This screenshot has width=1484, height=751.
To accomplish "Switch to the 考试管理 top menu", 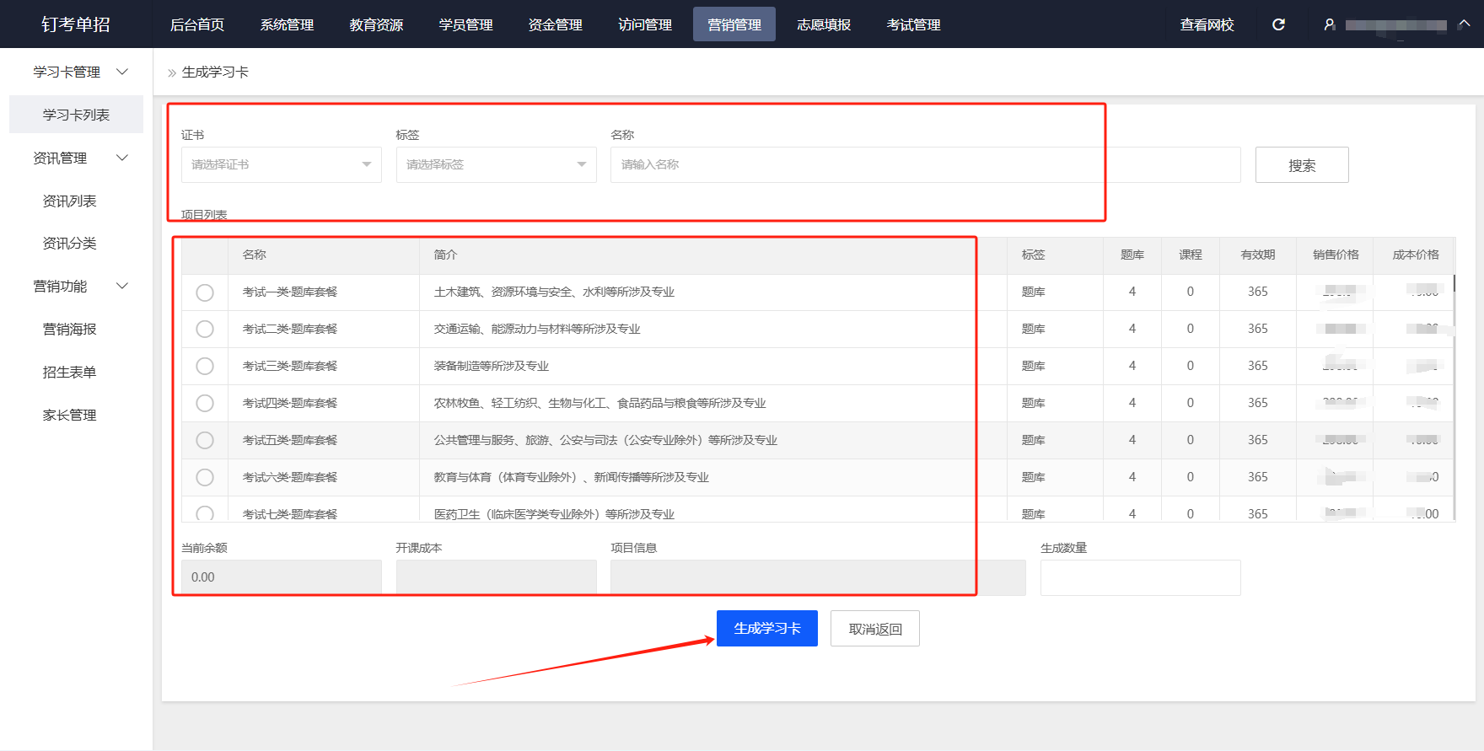I will tap(913, 24).
